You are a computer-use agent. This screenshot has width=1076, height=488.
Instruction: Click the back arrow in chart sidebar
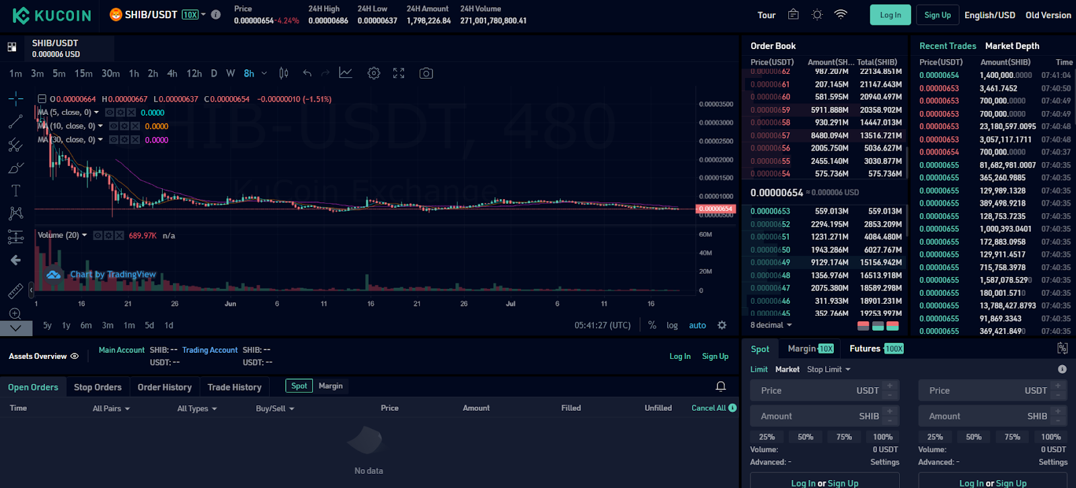[x=15, y=260]
